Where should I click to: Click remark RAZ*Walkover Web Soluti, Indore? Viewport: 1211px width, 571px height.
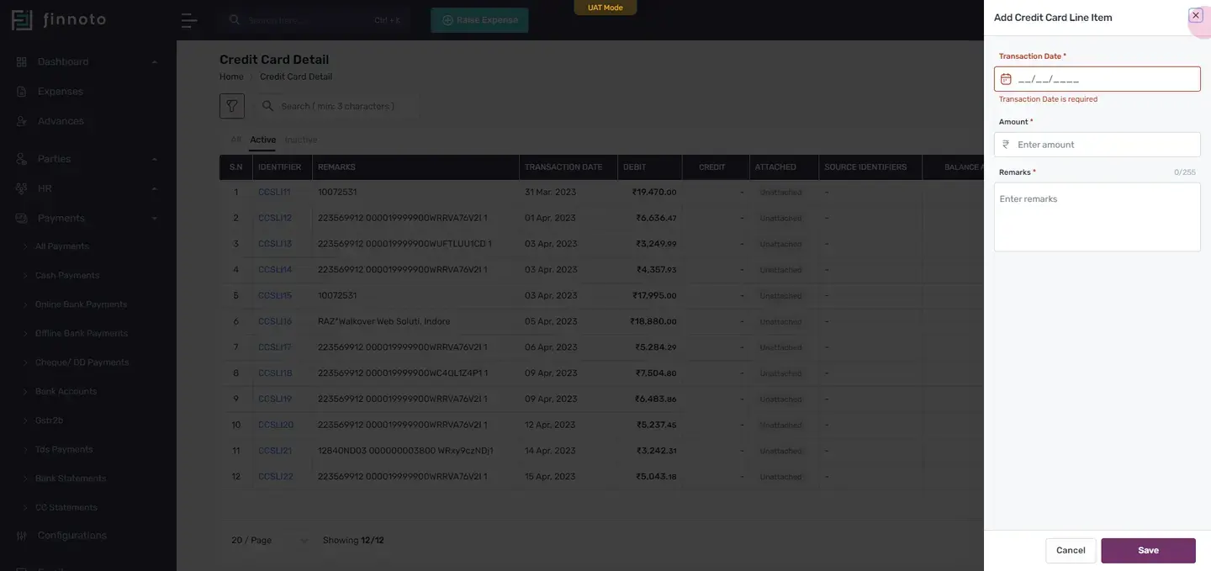point(383,321)
